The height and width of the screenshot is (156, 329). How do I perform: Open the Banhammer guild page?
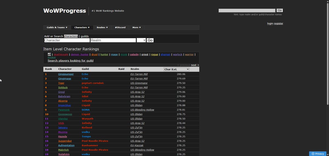click(x=90, y=145)
